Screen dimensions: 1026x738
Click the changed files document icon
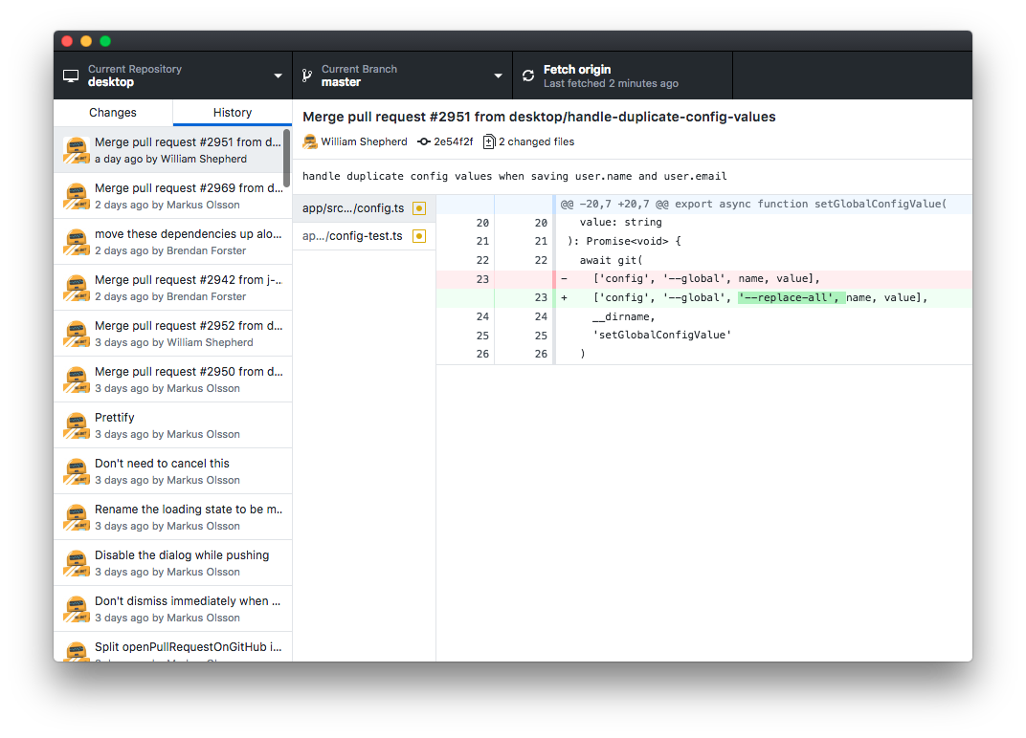point(488,141)
